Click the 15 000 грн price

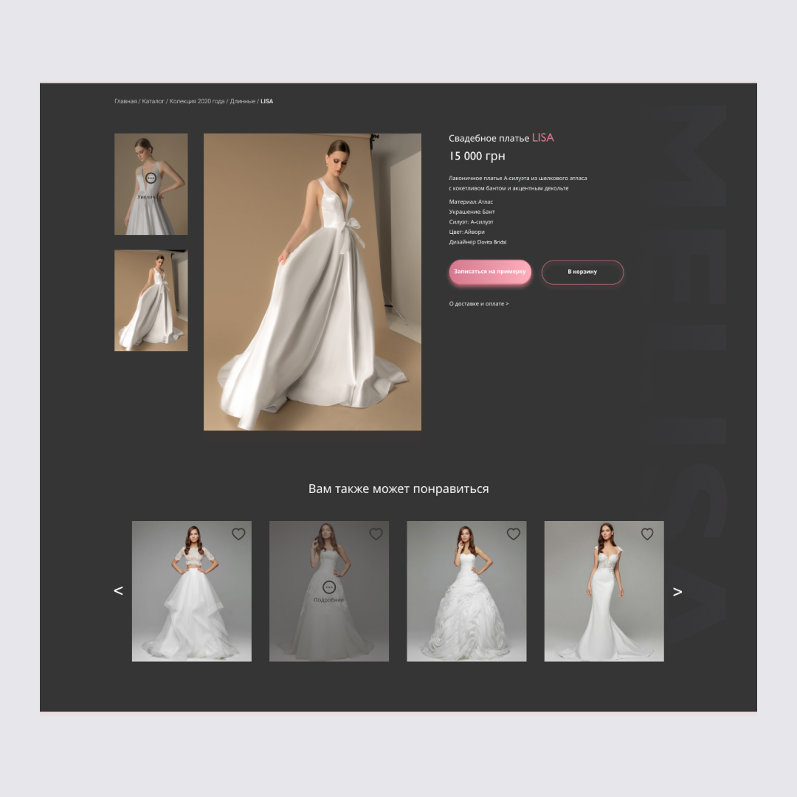click(477, 156)
